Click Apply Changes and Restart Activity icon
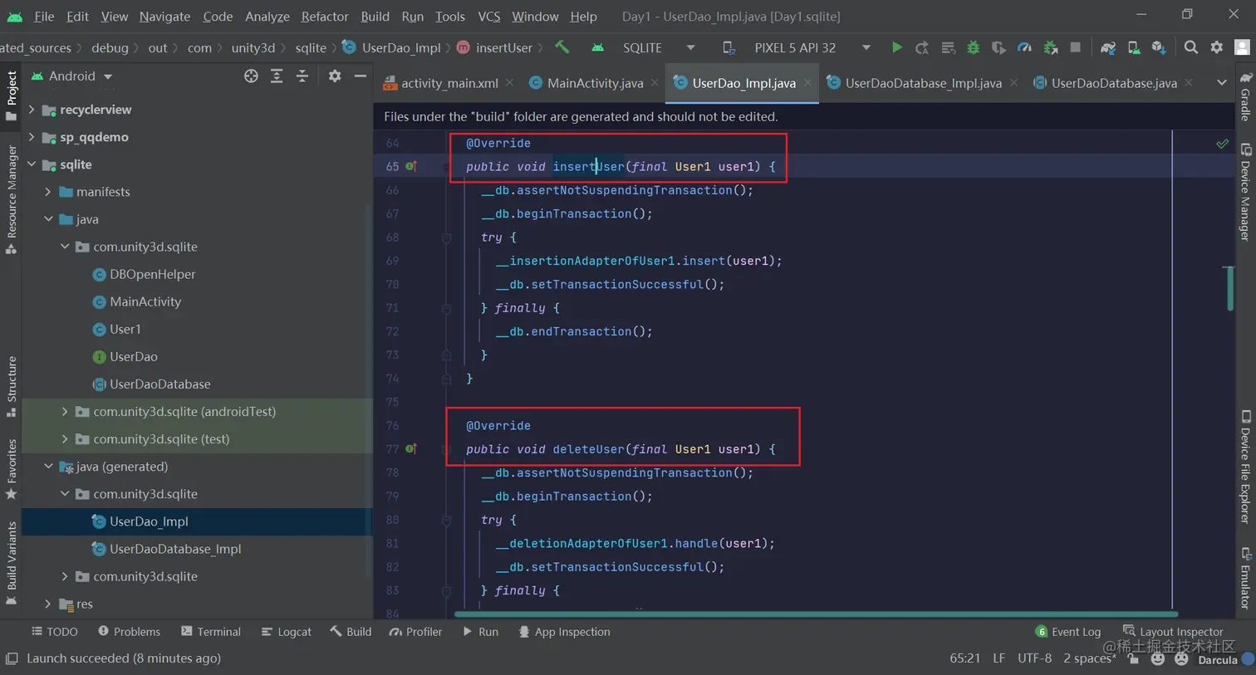Screen dimensions: 1256x675 tap(922, 47)
